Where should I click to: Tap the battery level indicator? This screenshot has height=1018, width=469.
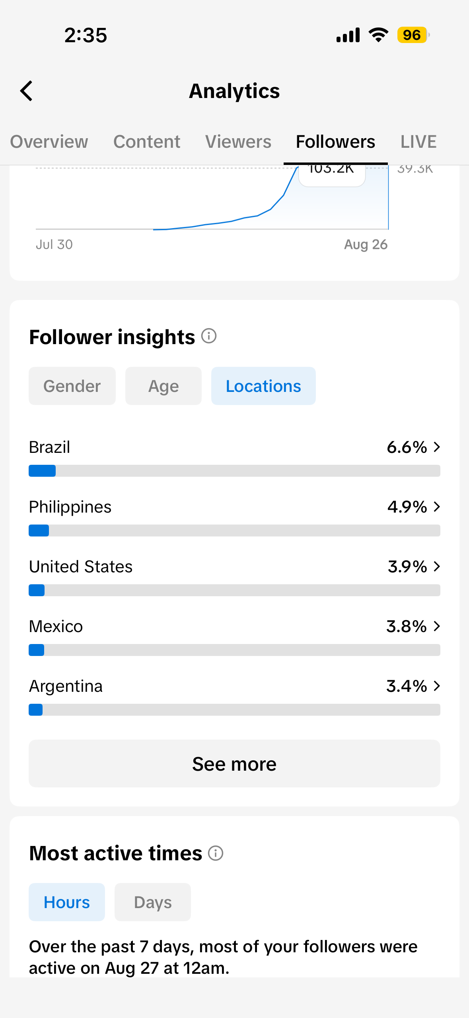(413, 35)
